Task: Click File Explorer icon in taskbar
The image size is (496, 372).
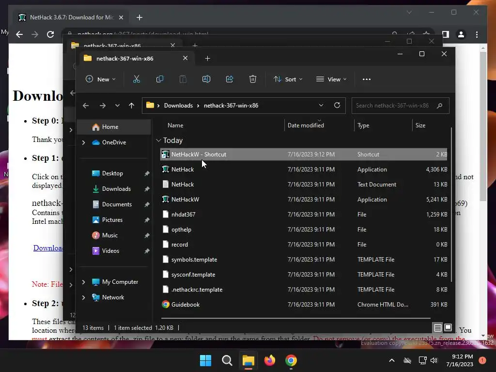Action: point(248,360)
